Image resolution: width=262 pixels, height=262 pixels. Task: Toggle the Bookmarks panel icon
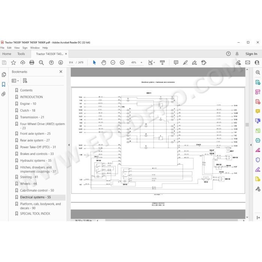(3, 84)
